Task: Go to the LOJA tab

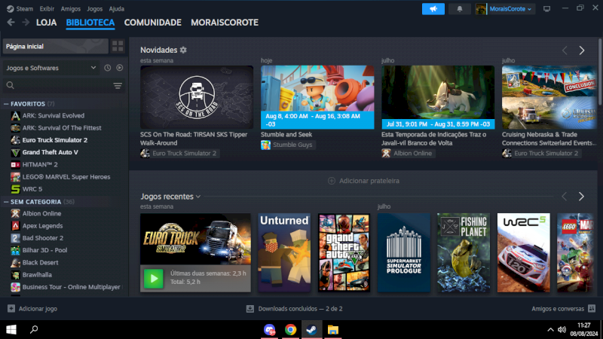Action: point(46,23)
